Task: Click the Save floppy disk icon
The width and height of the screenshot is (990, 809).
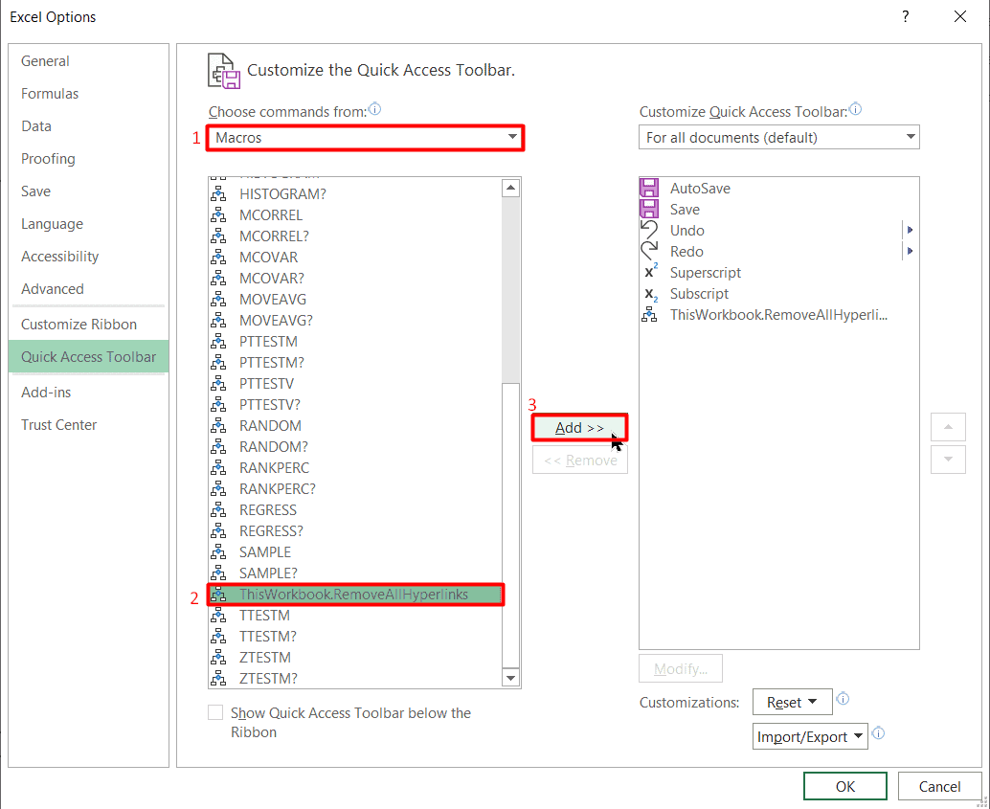Action: [x=649, y=209]
